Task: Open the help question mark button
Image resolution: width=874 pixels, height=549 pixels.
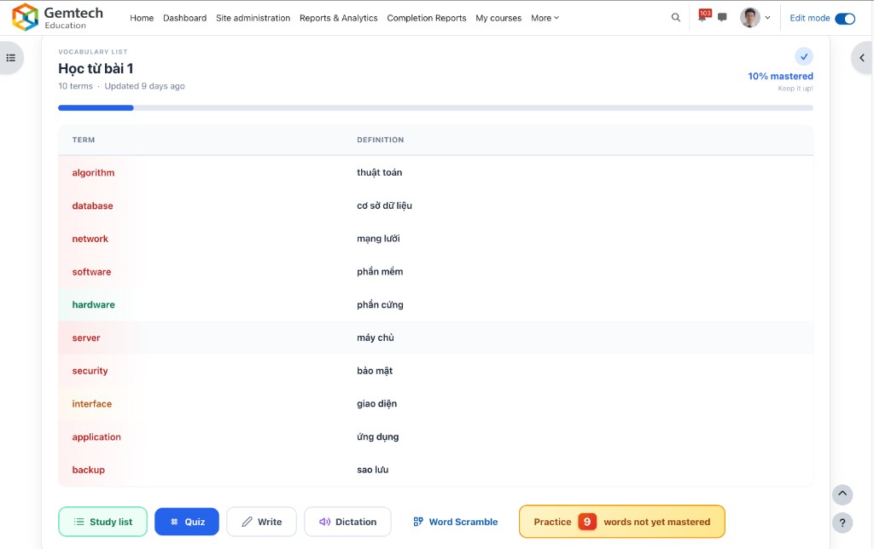Action: tap(842, 523)
